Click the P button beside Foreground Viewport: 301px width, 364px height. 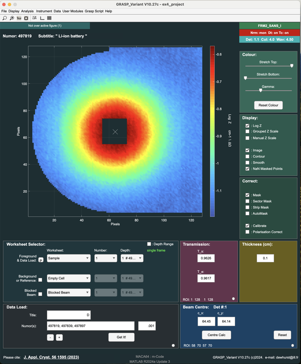[x=41, y=260]
